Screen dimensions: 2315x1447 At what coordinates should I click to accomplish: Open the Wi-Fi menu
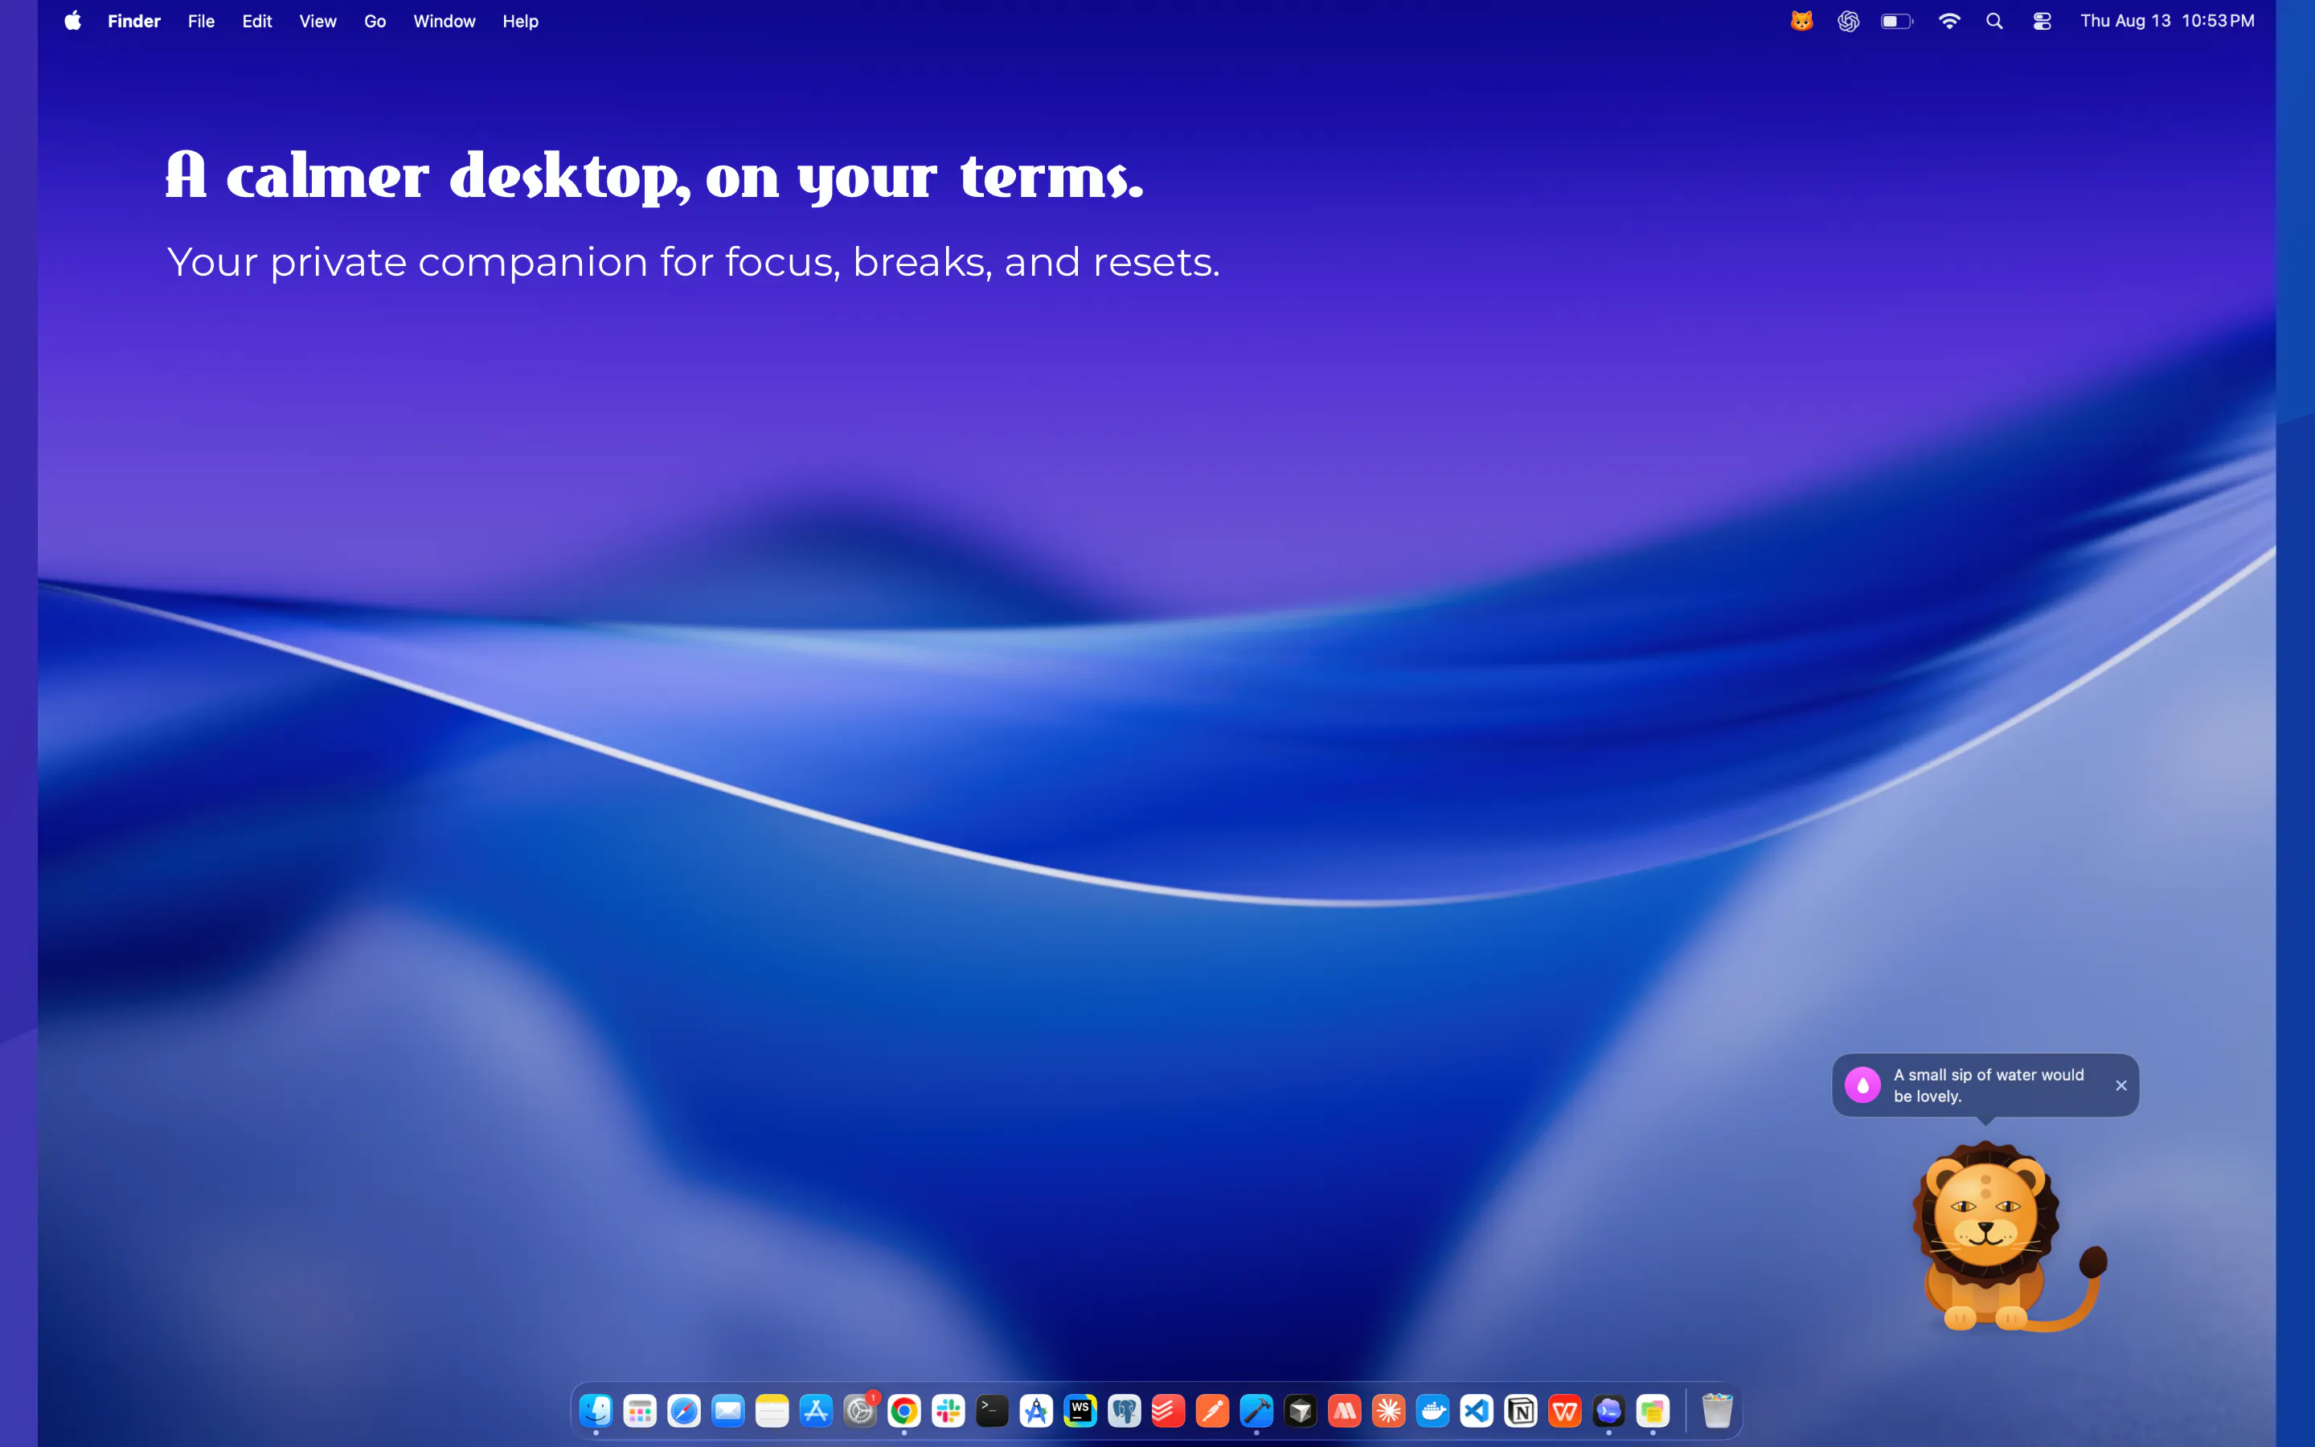pos(1948,21)
